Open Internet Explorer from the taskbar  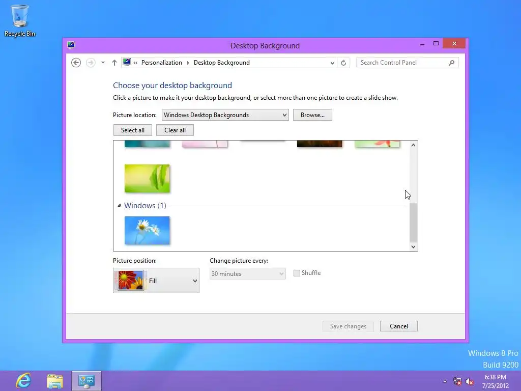(23, 381)
